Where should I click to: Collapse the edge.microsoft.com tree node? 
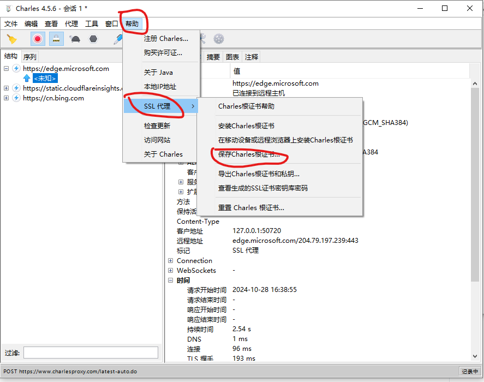[7, 69]
